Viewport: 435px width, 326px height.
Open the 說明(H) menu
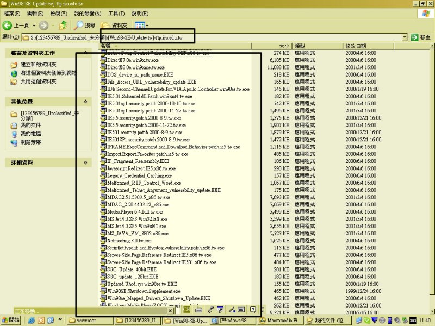(x=140, y=13)
